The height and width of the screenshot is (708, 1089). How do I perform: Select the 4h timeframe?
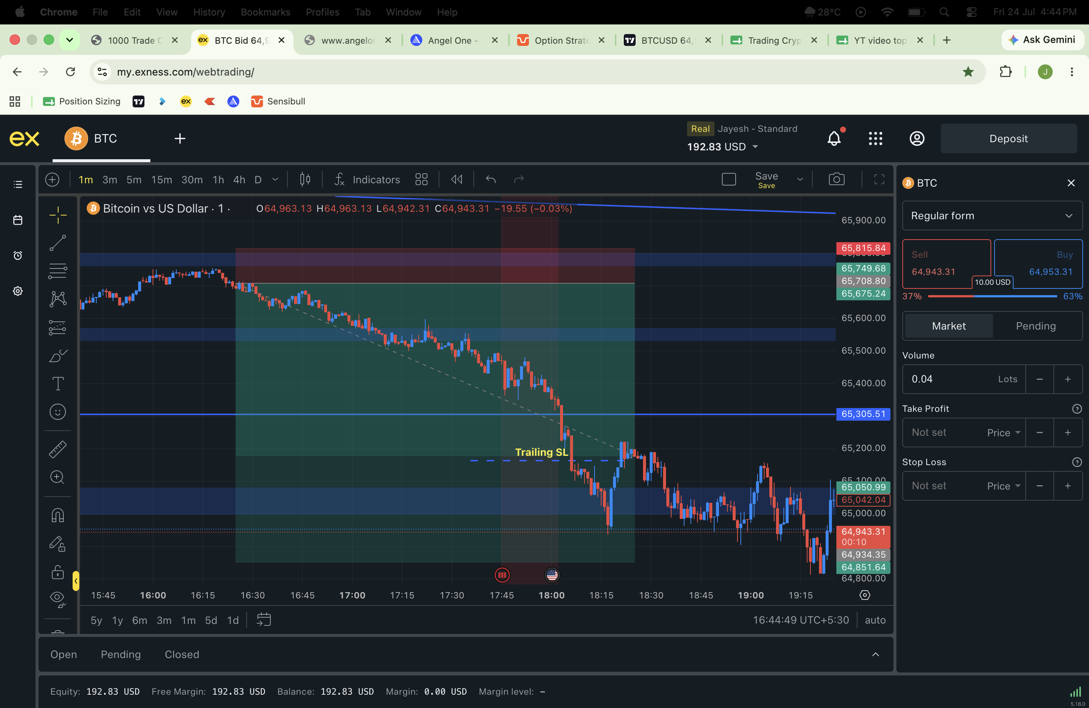pos(239,179)
